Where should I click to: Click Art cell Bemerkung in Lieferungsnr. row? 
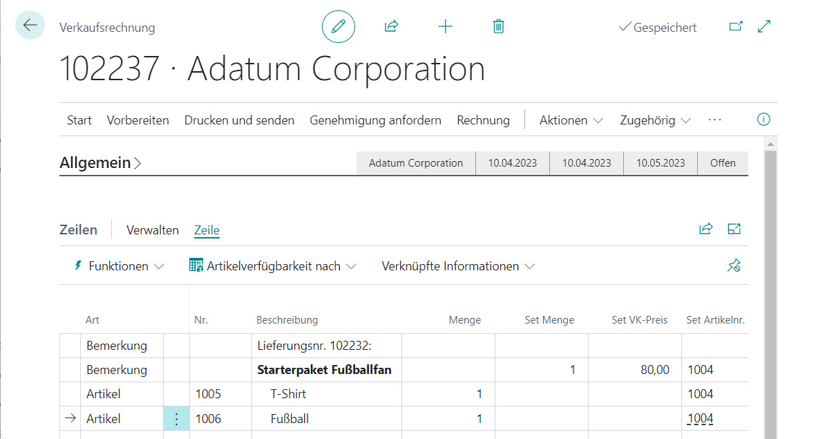click(122, 346)
